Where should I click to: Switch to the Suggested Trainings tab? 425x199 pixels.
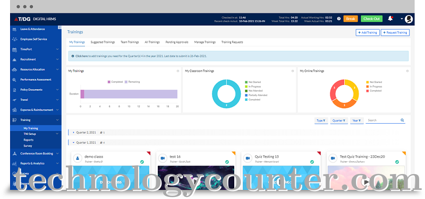click(103, 42)
